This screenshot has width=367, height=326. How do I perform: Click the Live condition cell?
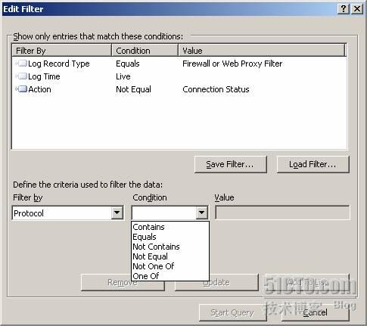pos(123,76)
